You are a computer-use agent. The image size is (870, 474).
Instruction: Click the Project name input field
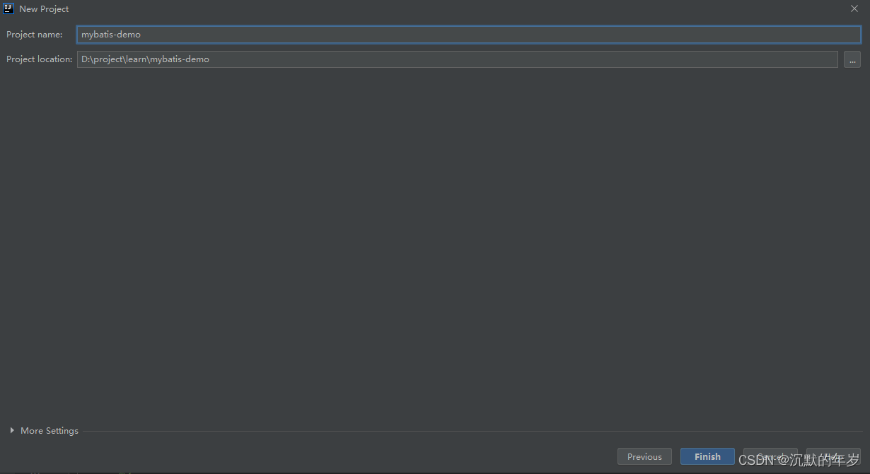pos(469,35)
